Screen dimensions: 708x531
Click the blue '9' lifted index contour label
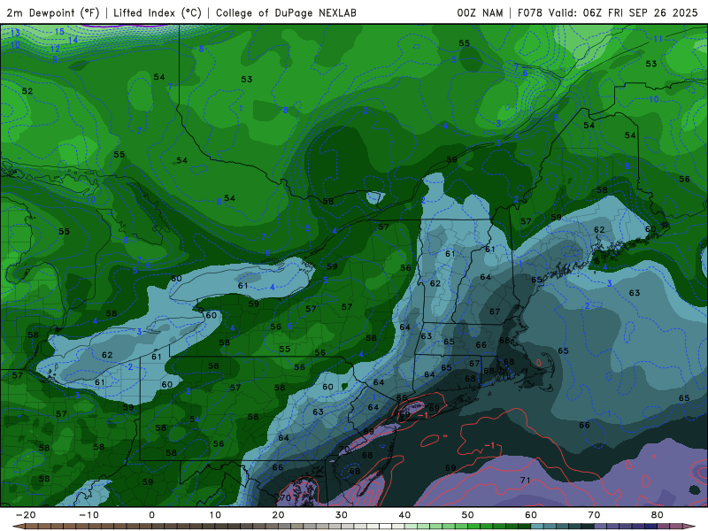pos(55,59)
